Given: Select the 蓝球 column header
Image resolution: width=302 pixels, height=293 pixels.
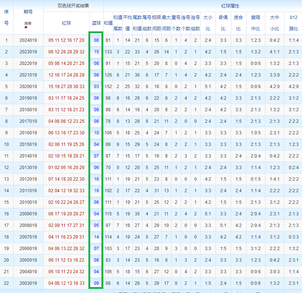Looking at the screenshot, I should [x=96, y=23].
